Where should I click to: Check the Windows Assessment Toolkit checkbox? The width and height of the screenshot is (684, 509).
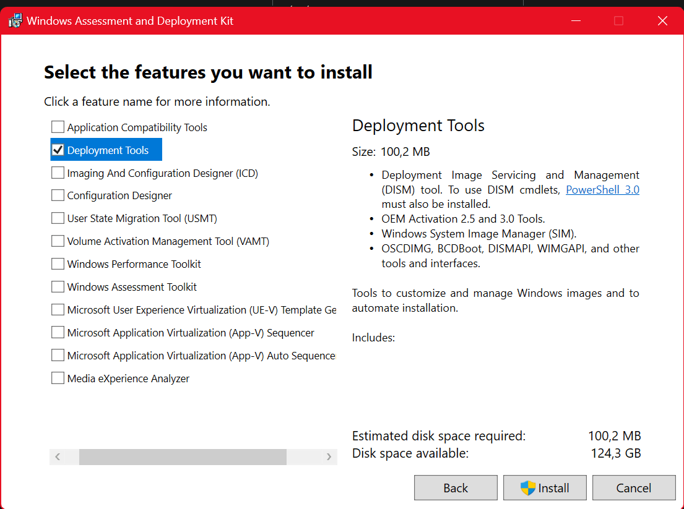click(58, 287)
